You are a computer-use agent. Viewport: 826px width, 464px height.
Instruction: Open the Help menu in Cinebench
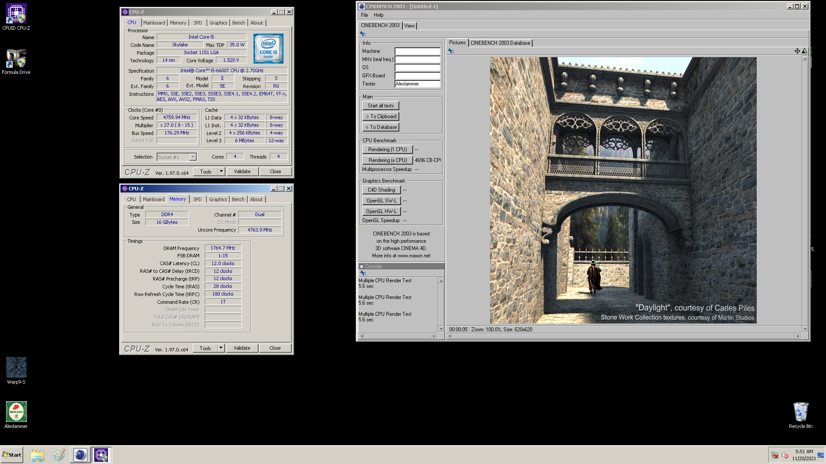point(379,15)
